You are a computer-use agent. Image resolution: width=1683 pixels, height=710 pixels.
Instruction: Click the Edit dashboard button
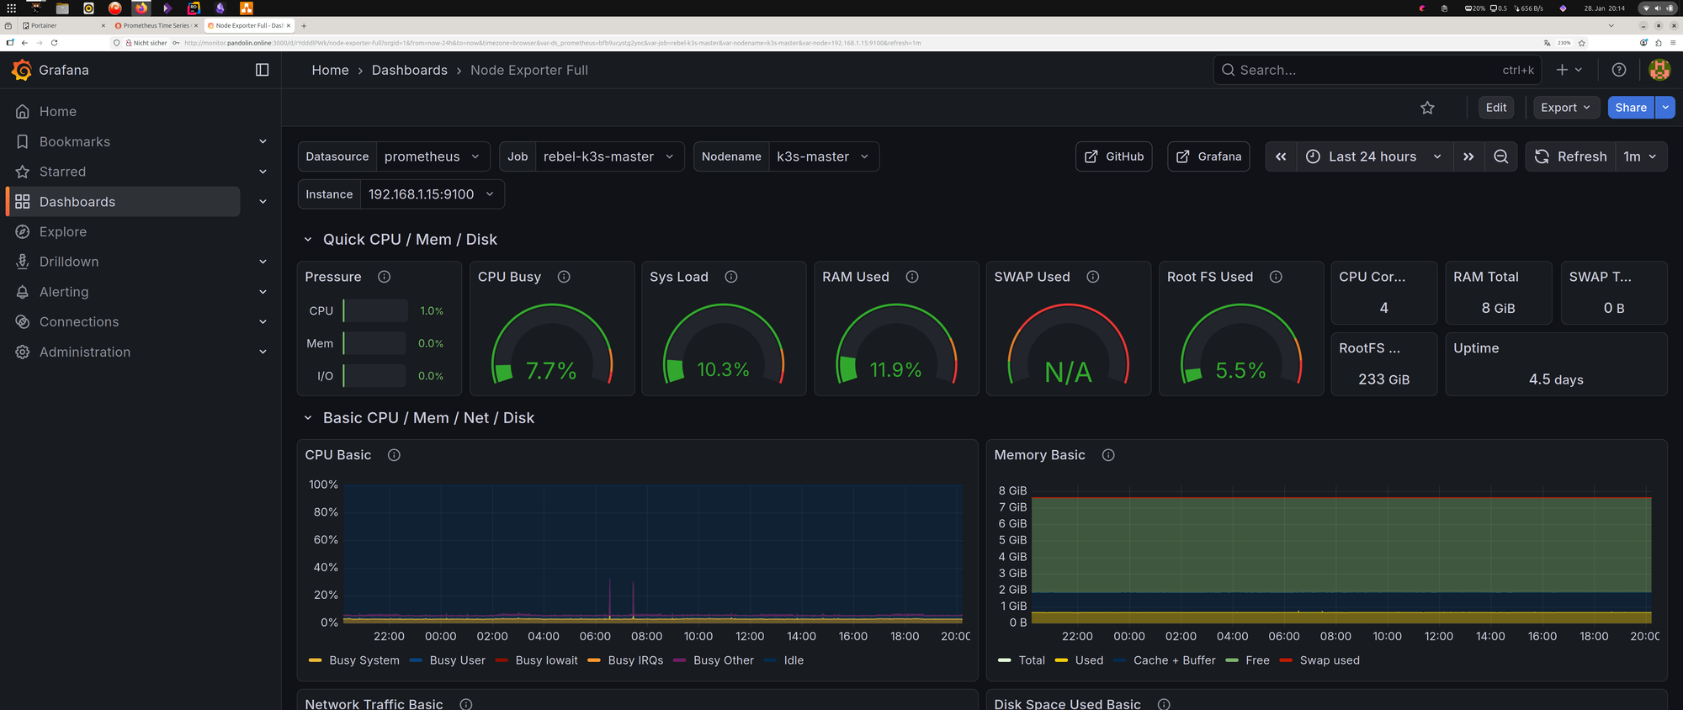(1495, 108)
